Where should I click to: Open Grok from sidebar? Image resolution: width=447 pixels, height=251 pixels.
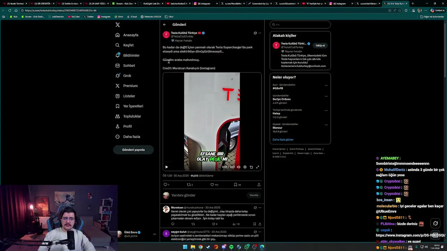pos(123,76)
